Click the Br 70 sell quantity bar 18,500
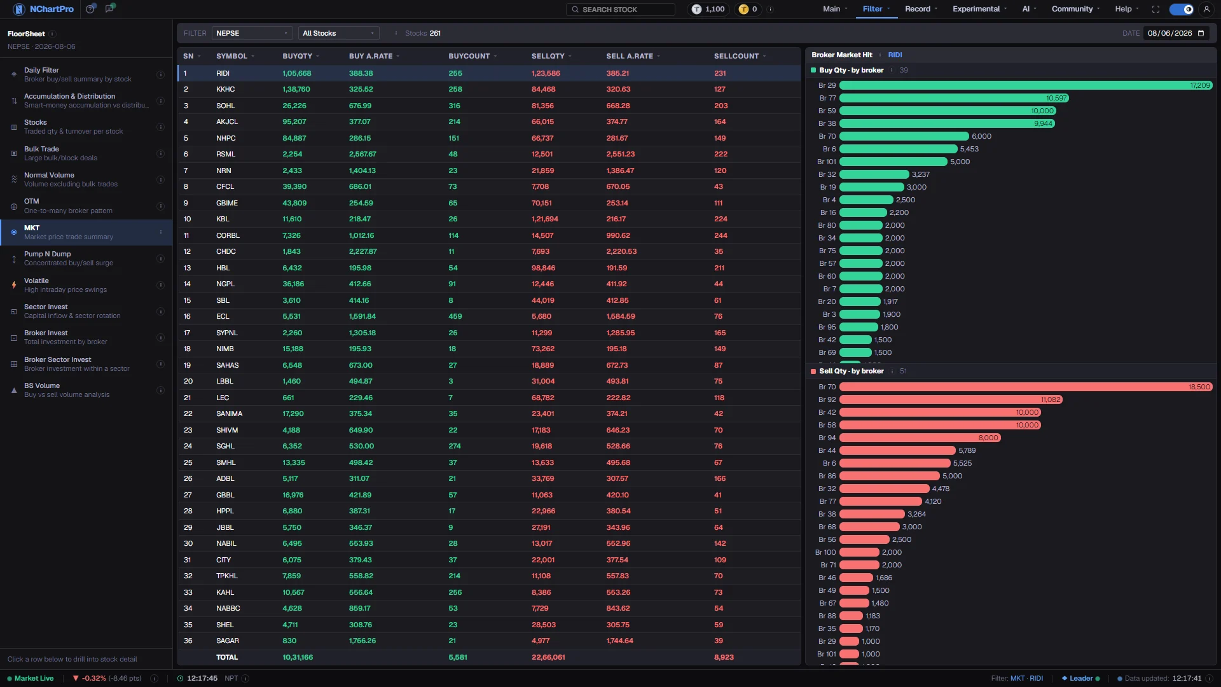 1026,387
